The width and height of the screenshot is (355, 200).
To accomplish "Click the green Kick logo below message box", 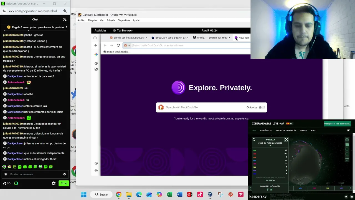I will (16, 183).
